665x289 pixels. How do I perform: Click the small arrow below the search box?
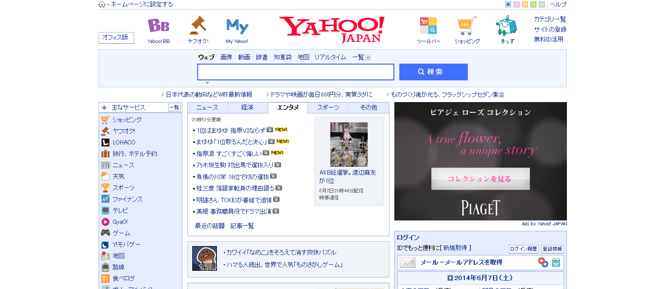point(208,83)
